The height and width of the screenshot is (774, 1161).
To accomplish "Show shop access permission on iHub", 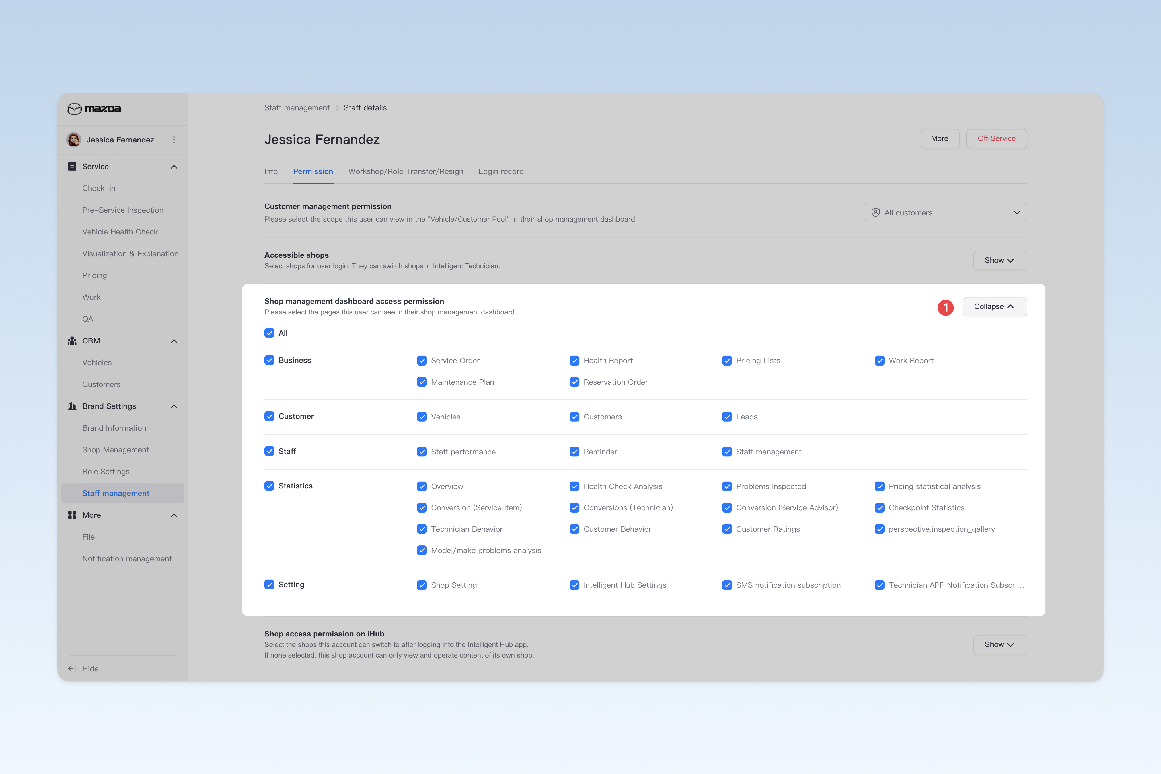I will (x=1000, y=644).
